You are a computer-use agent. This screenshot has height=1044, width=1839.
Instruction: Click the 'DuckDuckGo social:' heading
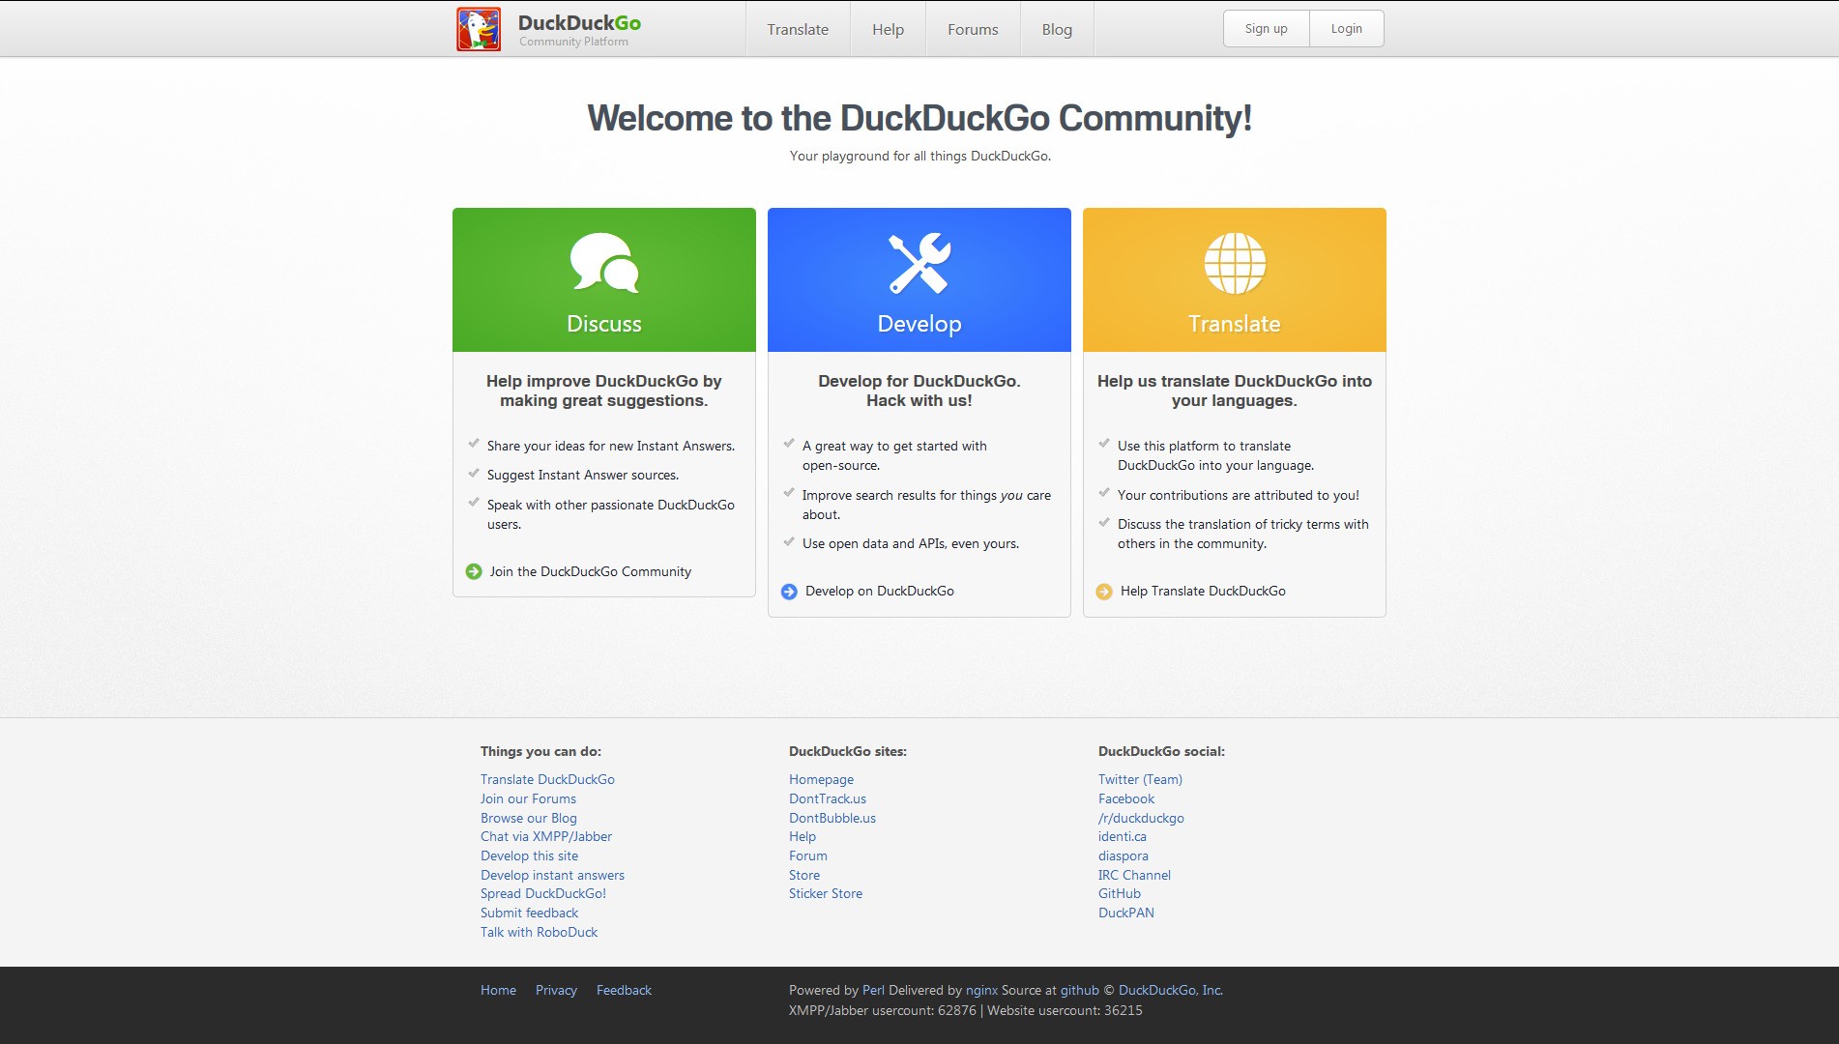(1161, 751)
